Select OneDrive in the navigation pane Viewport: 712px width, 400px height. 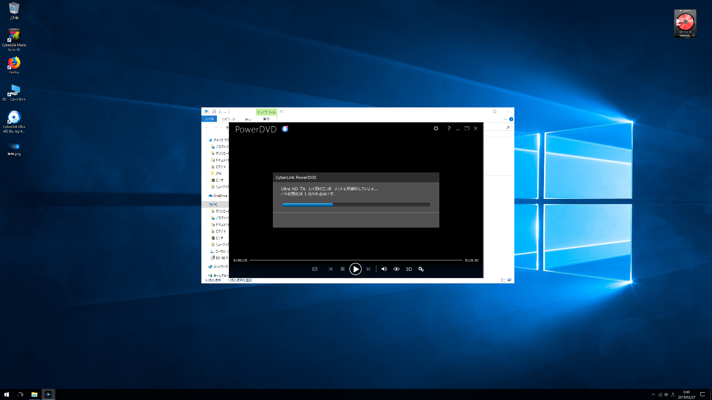tap(220, 196)
